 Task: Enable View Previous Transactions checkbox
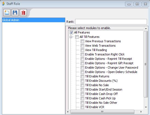click(x=82, y=41)
